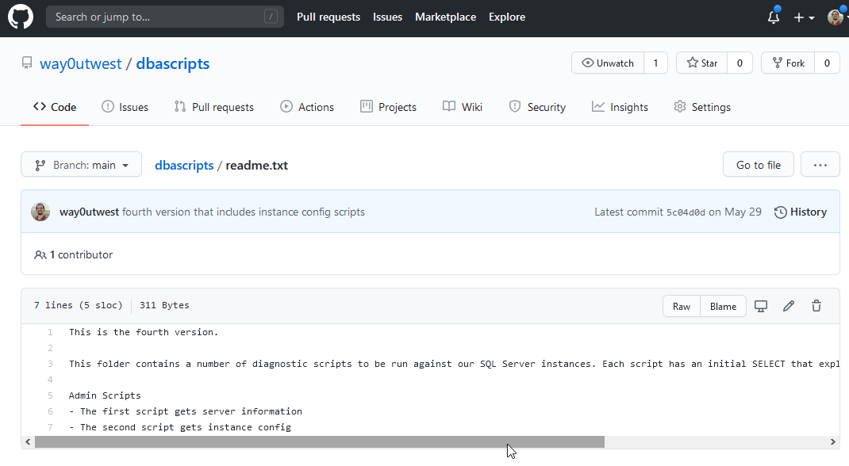
Task: View commit History for this file
Action: point(800,212)
